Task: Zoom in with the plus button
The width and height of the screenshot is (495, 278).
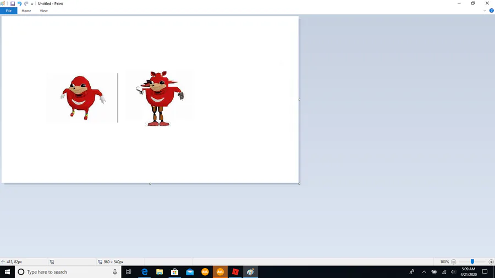Action: (x=491, y=262)
